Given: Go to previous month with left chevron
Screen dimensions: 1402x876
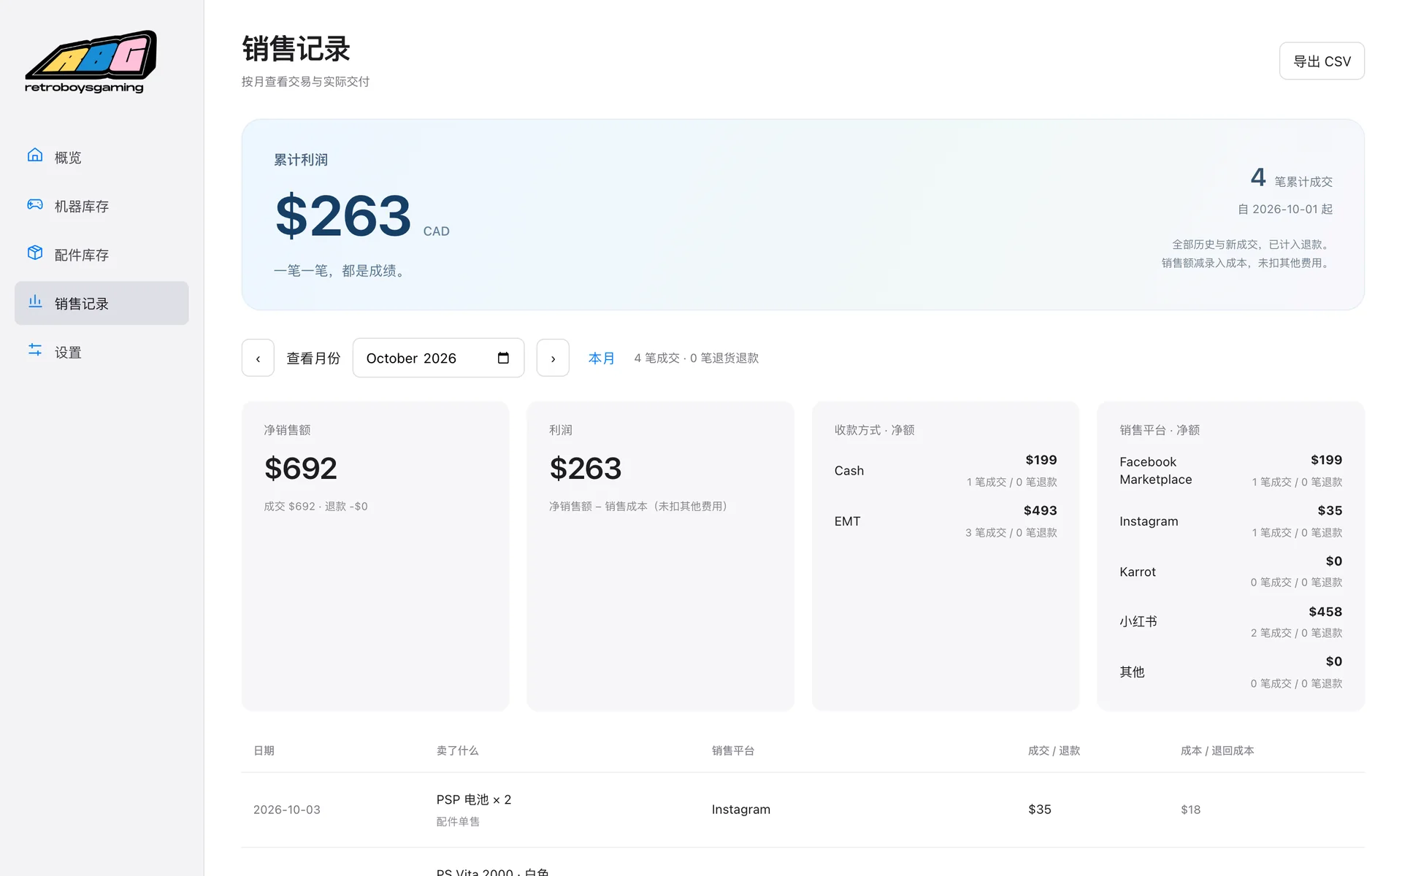Looking at the screenshot, I should (258, 358).
